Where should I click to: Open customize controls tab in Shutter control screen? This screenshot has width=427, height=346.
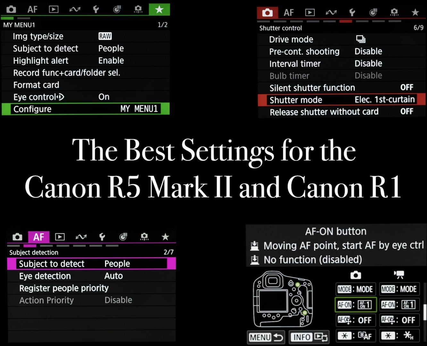click(x=394, y=12)
